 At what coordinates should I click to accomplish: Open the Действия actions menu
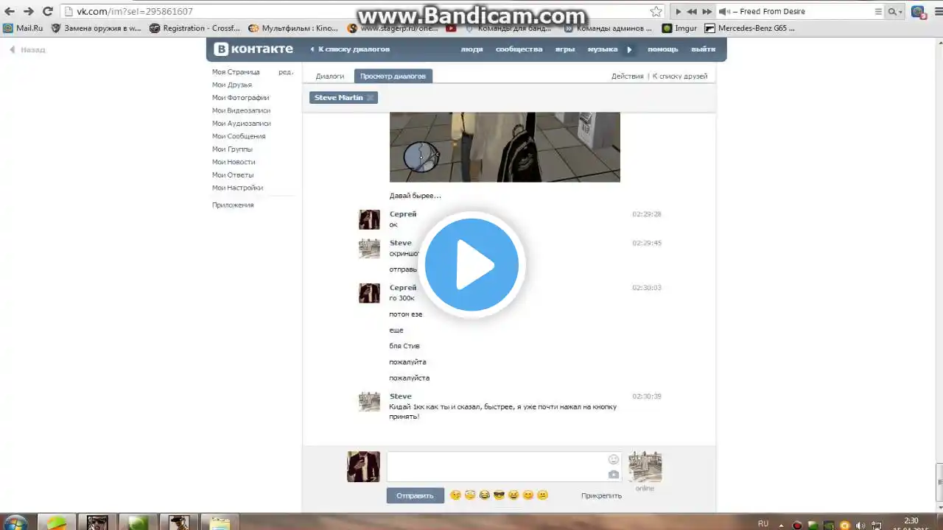tap(627, 77)
